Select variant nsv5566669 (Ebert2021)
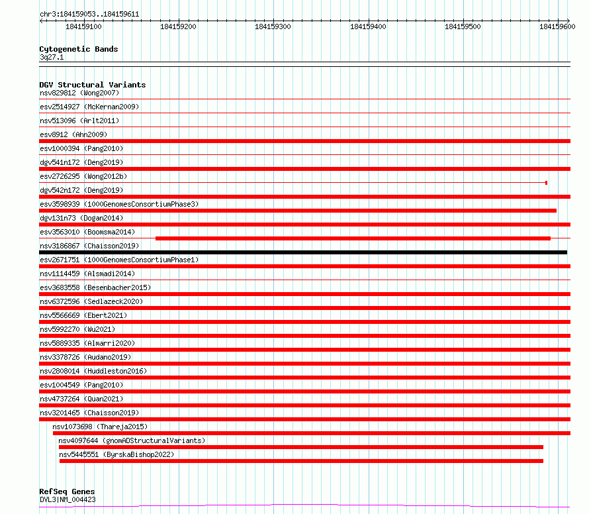The width and height of the screenshot is (589, 514). point(83,315)
